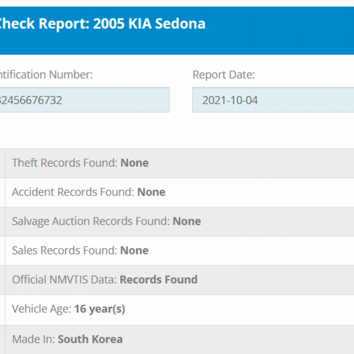This screenshot has height=354, width=354.
Task: Select the report title with 2005 KIA Sedona
Action: point(103,23)
